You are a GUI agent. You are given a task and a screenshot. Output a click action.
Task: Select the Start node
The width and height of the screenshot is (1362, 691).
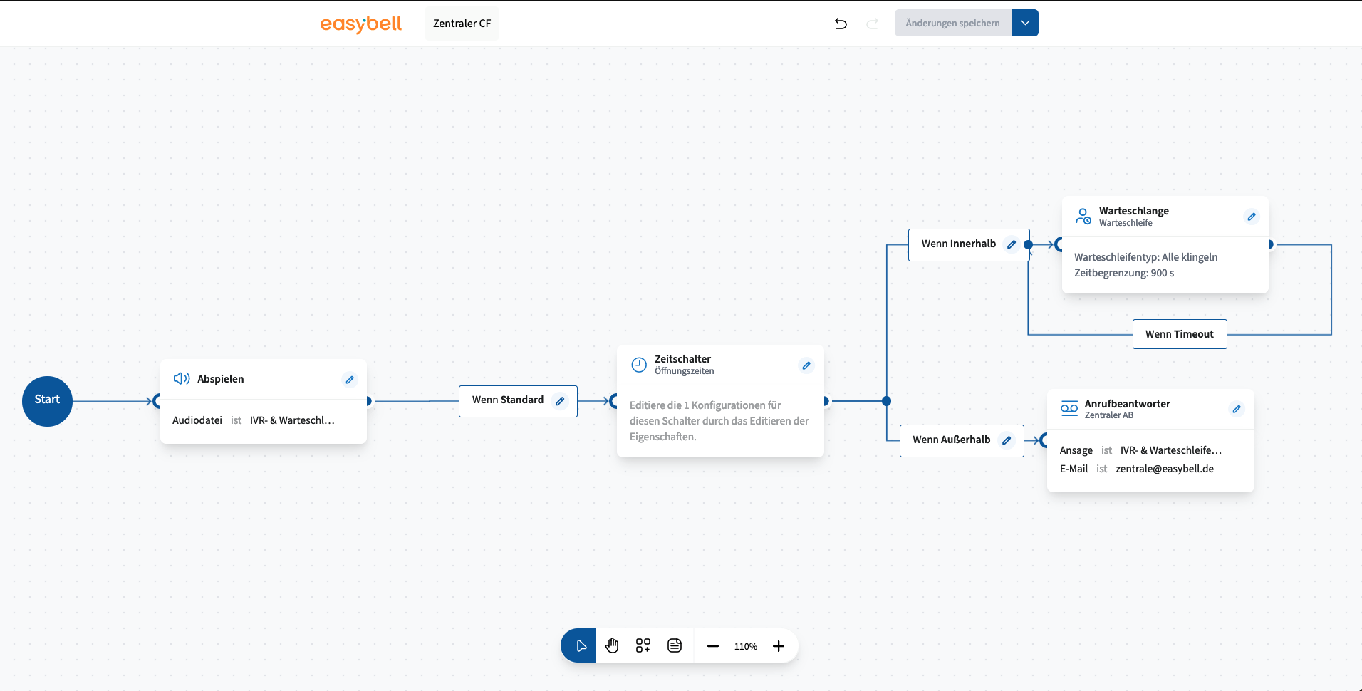47,400
